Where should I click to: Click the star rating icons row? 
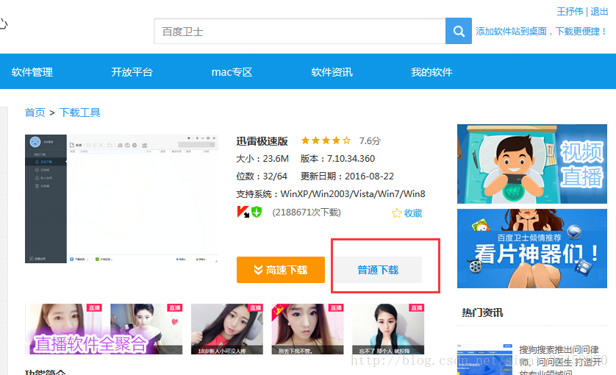326,140
